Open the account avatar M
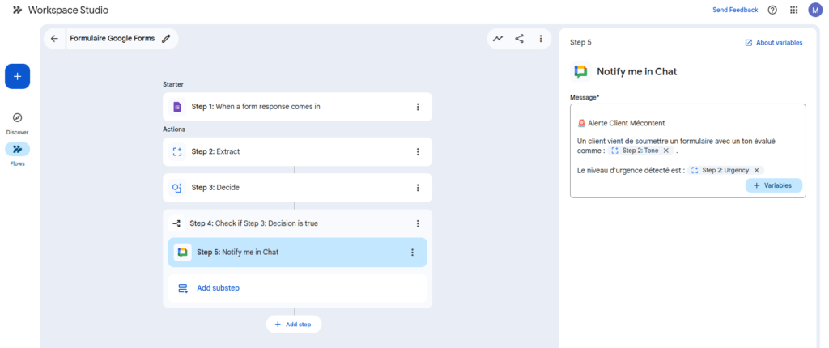Screen dimensions: 829x348 point(814,10)
